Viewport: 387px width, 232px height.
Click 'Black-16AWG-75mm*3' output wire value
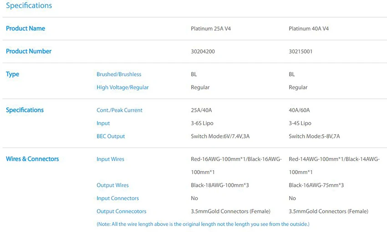316,185
